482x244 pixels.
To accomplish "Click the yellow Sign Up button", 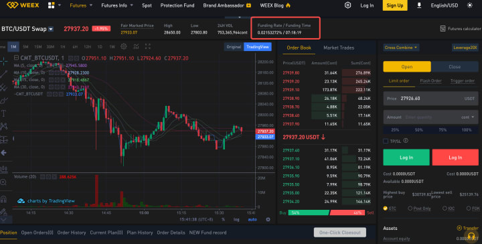I will point(395,5).
